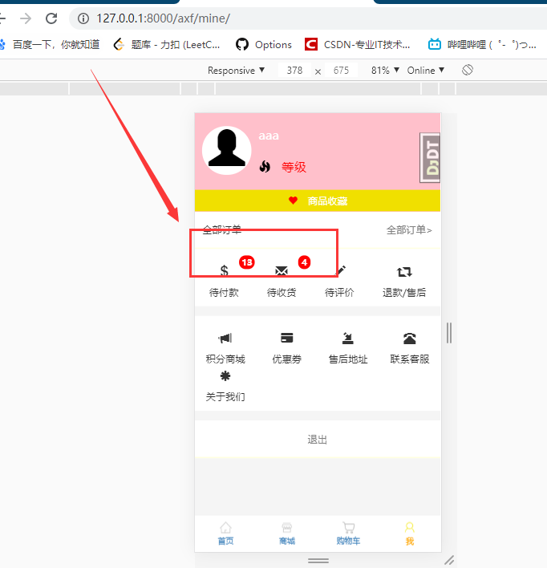Open 关于我们 label
The width and height of the screenshot is (547, 568).
(x=225, y=396)
